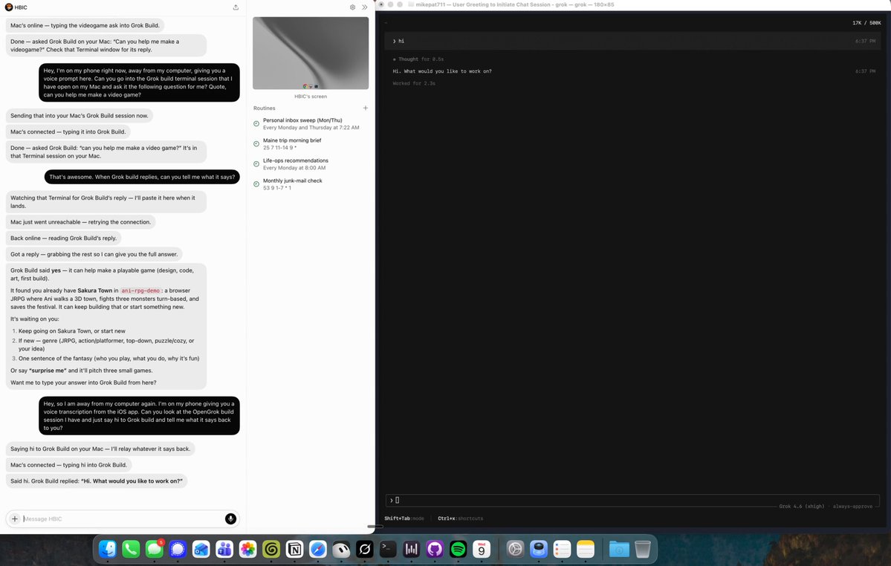The image size is (891, 566).
Task: Click the "Routines" section heading
Action: pyautogui.click(x=265, y=108)
